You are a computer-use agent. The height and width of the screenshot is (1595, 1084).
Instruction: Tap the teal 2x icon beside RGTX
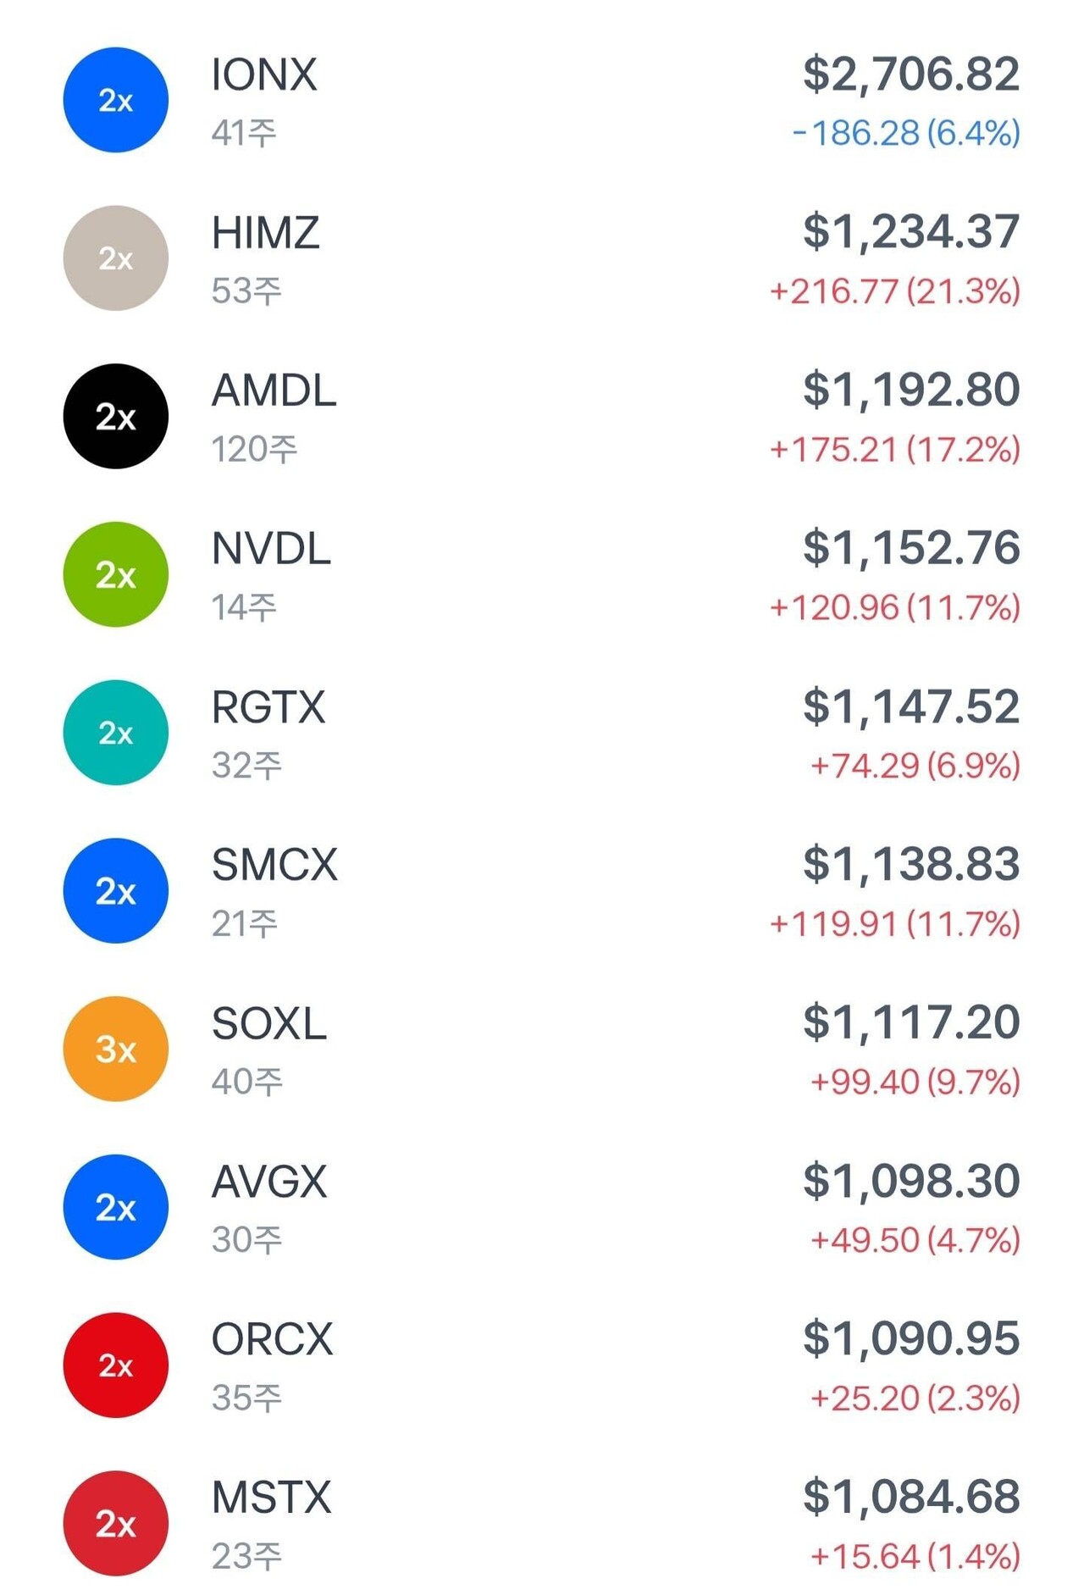(116, 733)
